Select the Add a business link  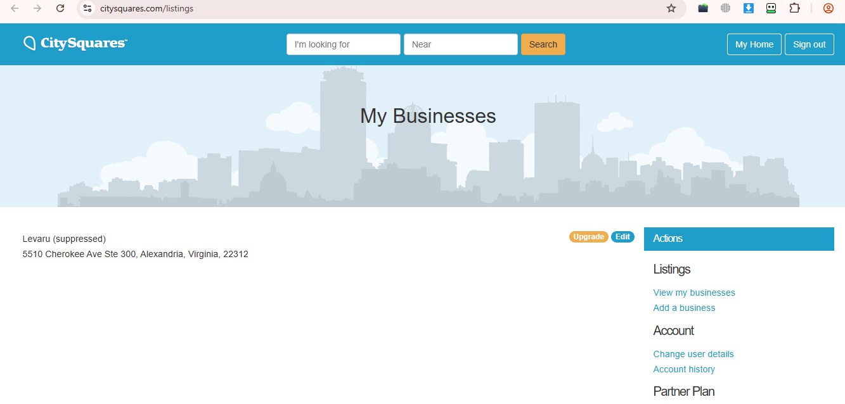click(x=684, y=308)
